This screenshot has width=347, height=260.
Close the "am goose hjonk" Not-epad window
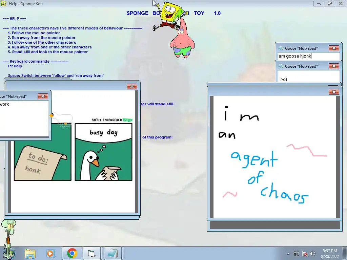tap(334, 48)
